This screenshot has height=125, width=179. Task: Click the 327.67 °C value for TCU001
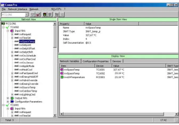click(119, 70)
